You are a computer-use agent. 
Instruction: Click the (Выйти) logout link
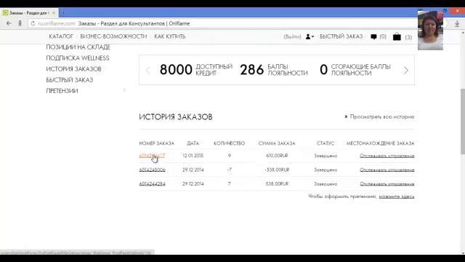[292, 37]
